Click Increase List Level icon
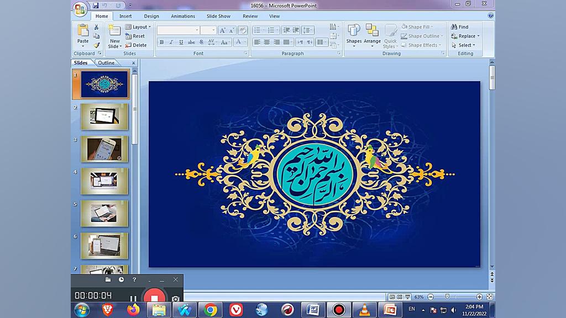The width and height of the screenshot is (566, 318). coord(296,30)
